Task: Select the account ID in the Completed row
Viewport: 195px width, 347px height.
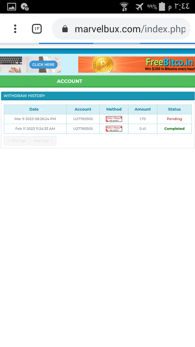Action: pyautogui.click(x=83, y=128)
